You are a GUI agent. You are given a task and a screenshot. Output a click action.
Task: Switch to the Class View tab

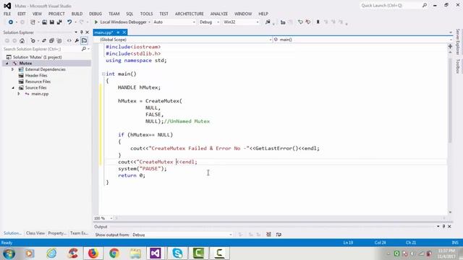point(35,233)
